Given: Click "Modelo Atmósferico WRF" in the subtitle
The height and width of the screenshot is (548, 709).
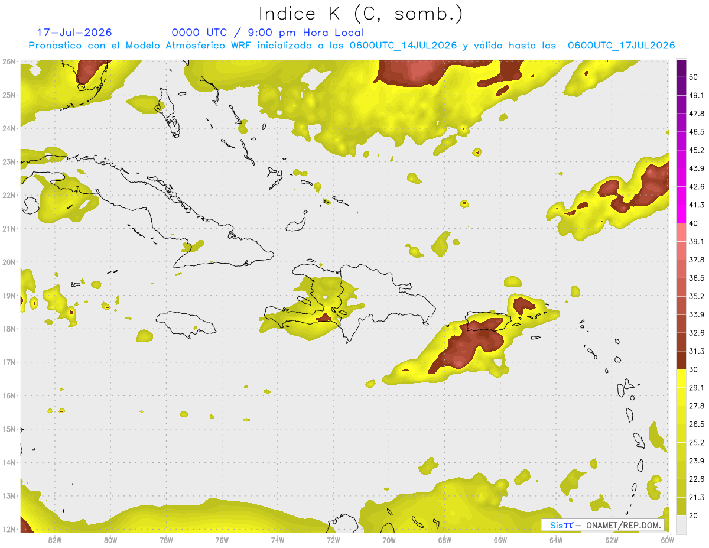Looking at the screenshot, I should pos(188,46).
